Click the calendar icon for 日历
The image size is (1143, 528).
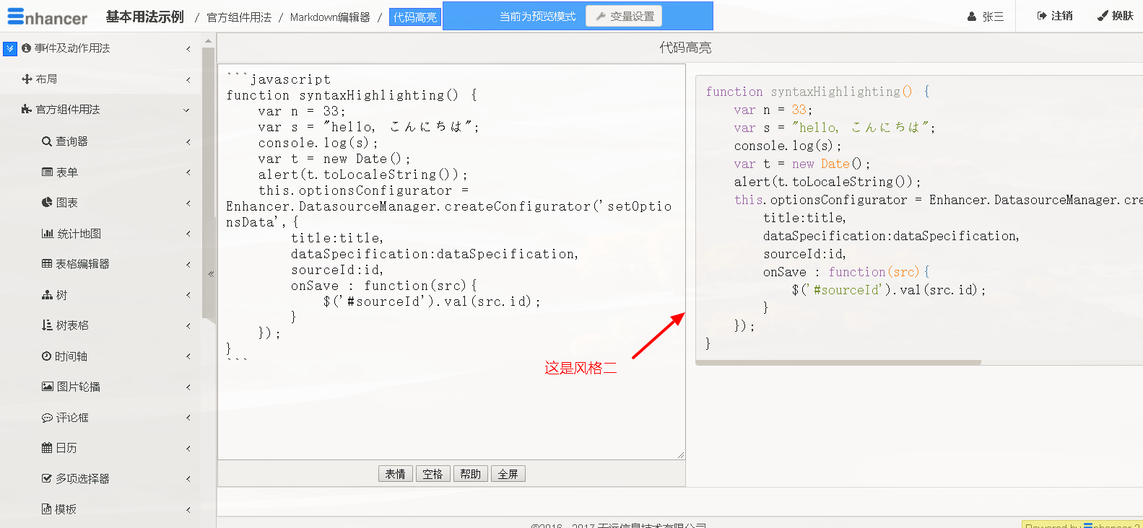[x=47, y=448]
